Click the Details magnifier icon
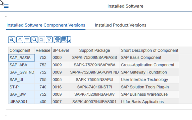Screen dimensions: 192x120 (x=12, y=40)
